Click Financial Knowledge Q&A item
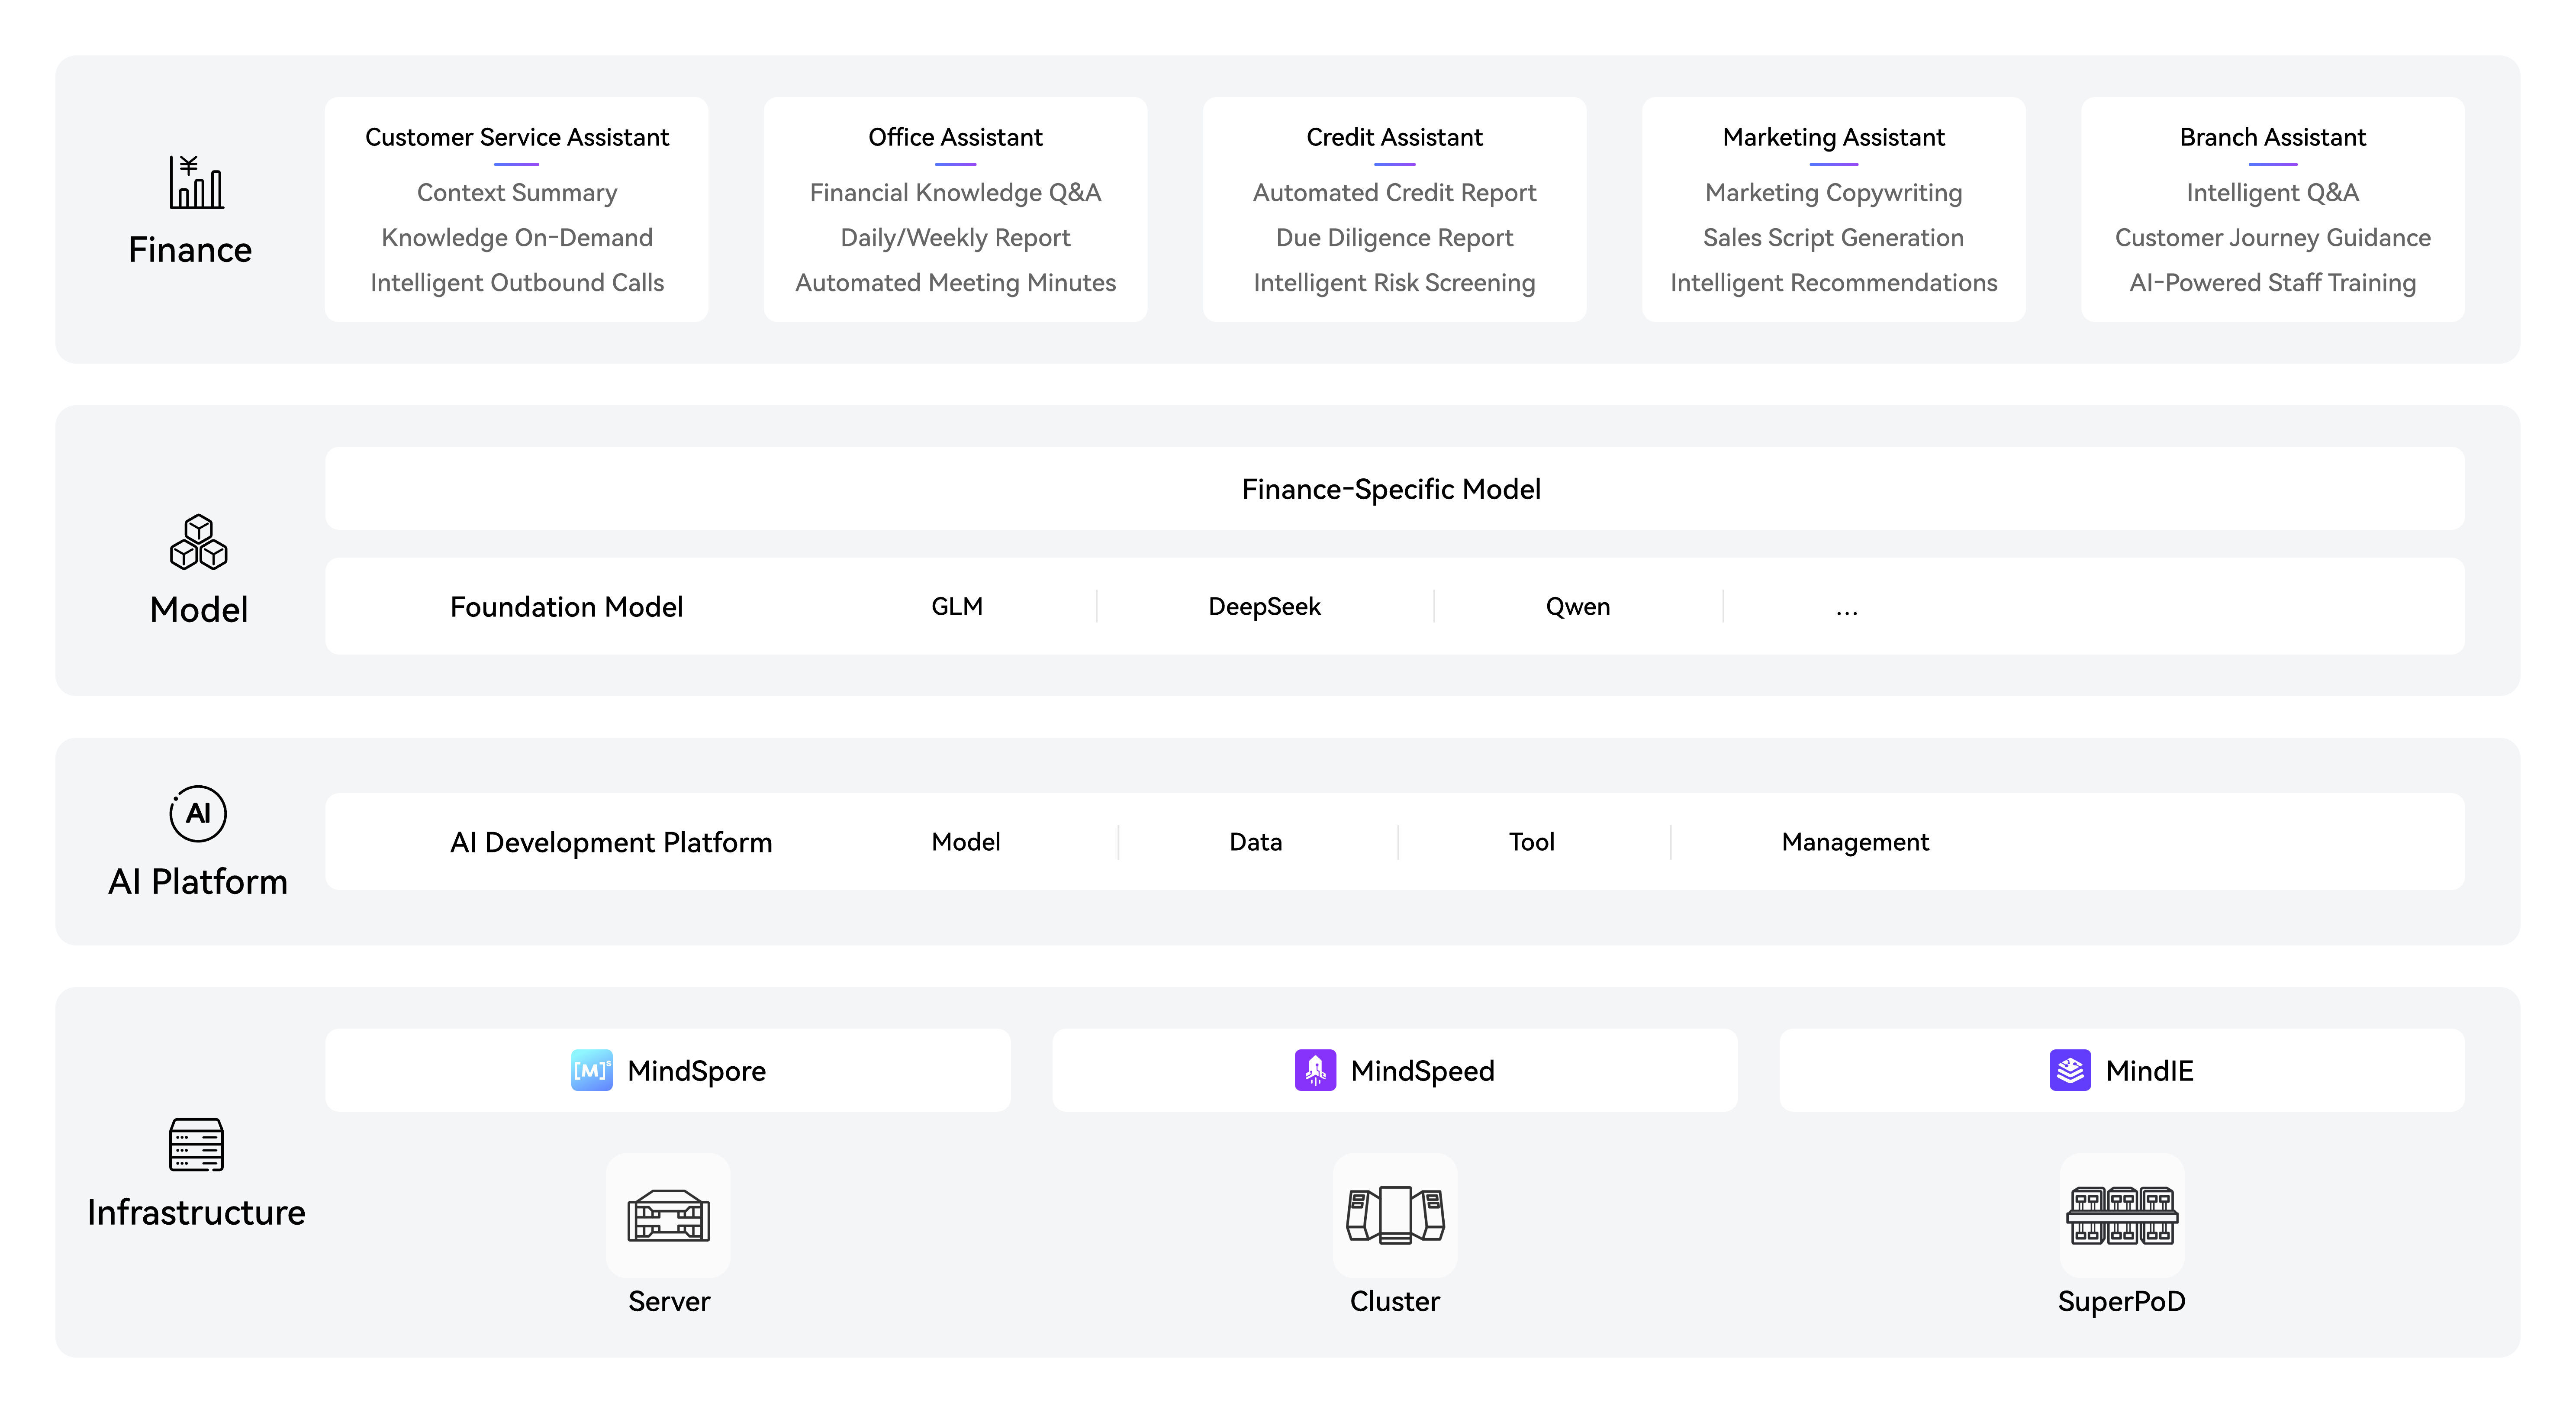Screen dimensions: 2576x1413 tap(955, 192)
